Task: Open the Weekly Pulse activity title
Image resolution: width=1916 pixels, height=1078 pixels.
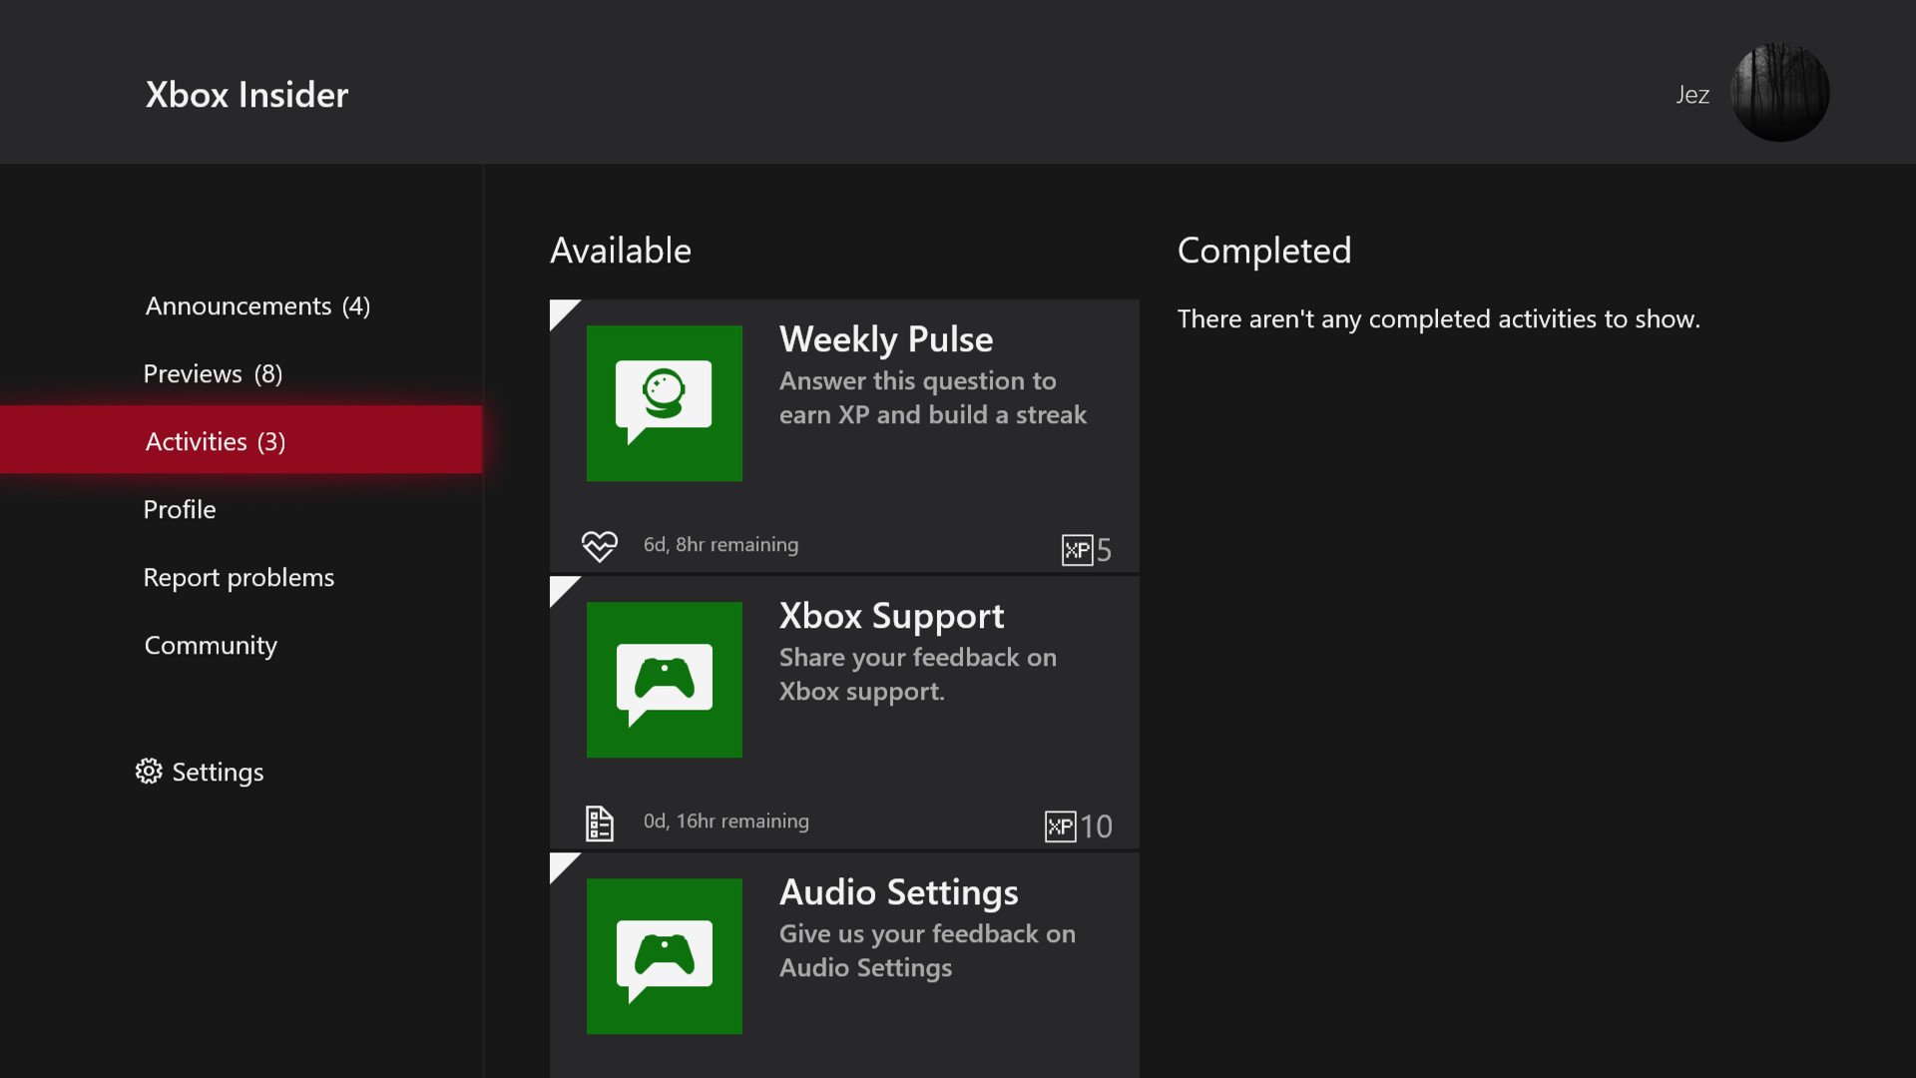Action: pos(885,339)
